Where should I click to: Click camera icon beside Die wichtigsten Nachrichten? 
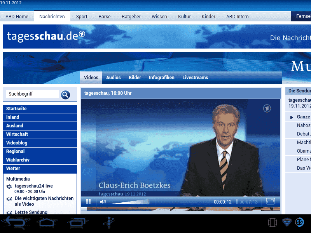(9, 199)
